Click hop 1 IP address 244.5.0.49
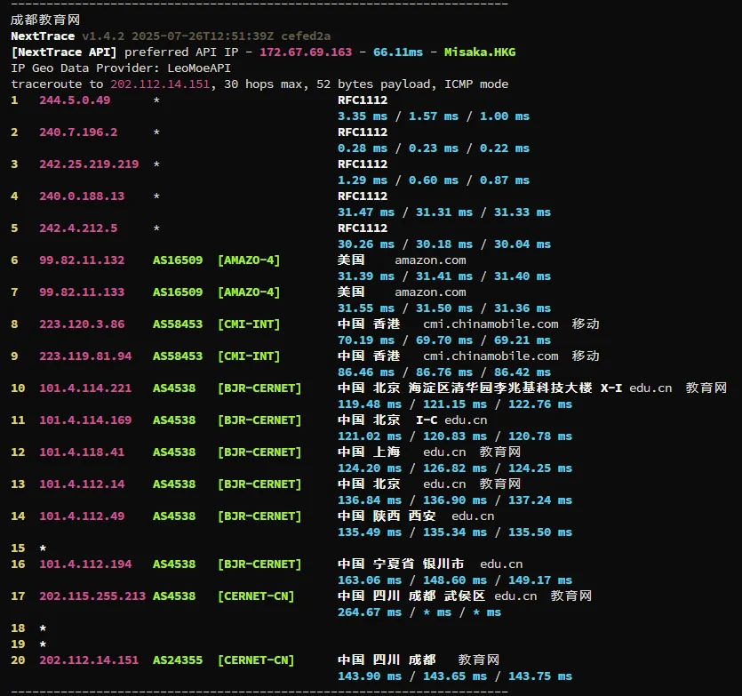Screen dimensions: 742x696 tap(75, 100)
